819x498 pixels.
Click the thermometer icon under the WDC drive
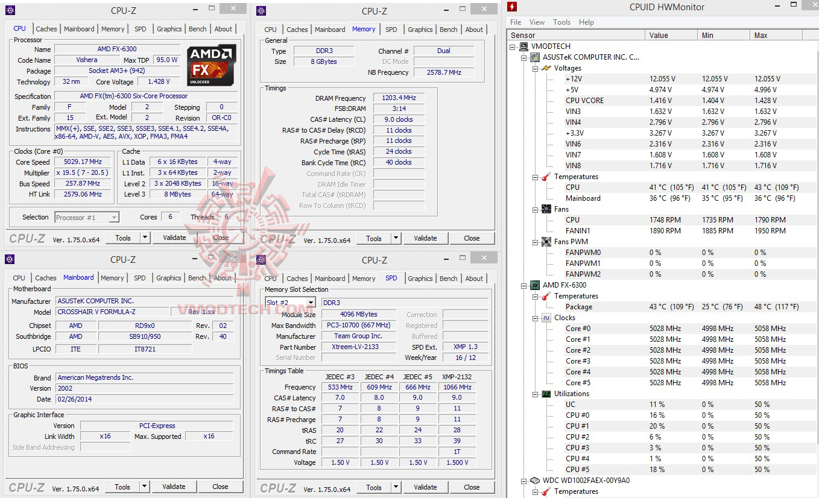[546, 491]
